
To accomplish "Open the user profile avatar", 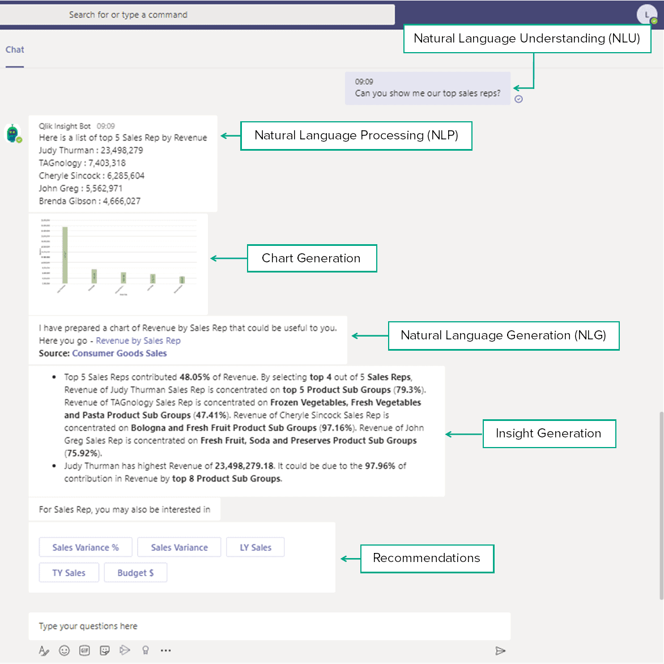I will (x=646, y=14).
